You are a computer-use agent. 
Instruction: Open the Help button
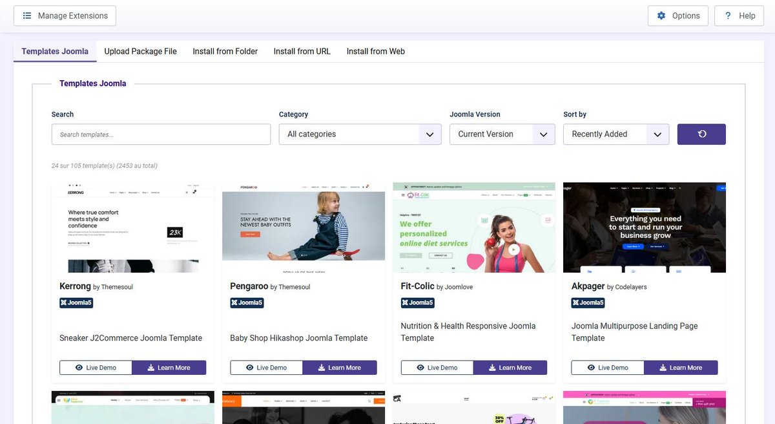739,16
